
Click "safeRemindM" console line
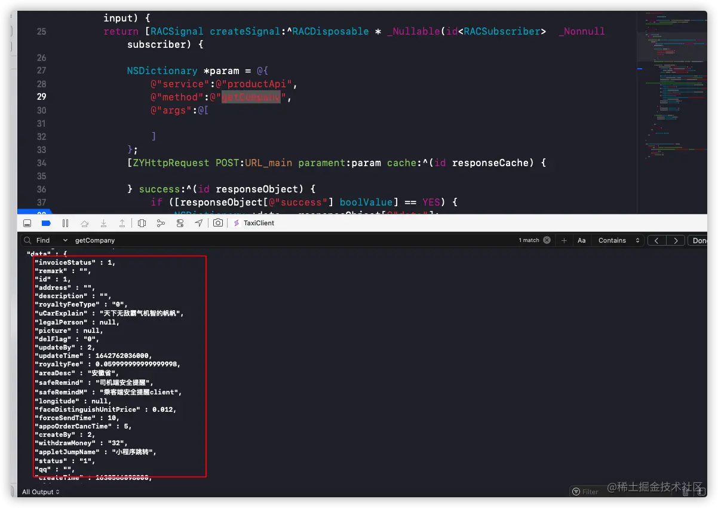(108, 392)
